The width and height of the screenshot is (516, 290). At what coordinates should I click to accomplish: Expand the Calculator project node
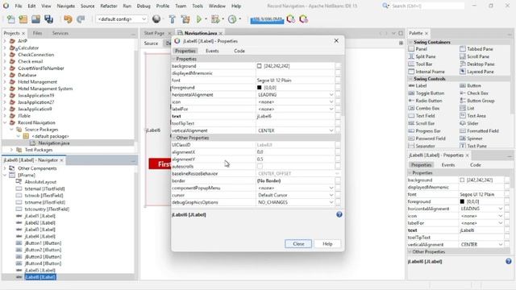(5, 48)
